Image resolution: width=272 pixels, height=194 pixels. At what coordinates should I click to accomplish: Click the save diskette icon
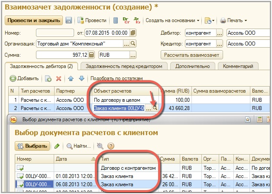pos(69,20)
